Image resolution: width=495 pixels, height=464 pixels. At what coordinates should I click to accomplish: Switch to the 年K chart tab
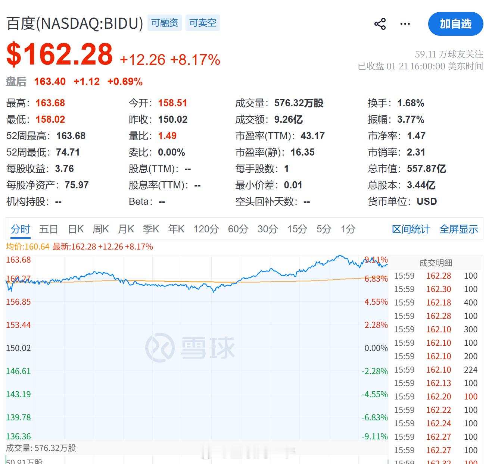(x=176, y=229)
